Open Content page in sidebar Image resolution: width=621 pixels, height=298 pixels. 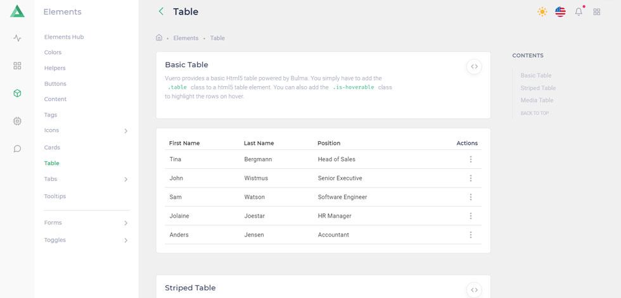point(55,99)
